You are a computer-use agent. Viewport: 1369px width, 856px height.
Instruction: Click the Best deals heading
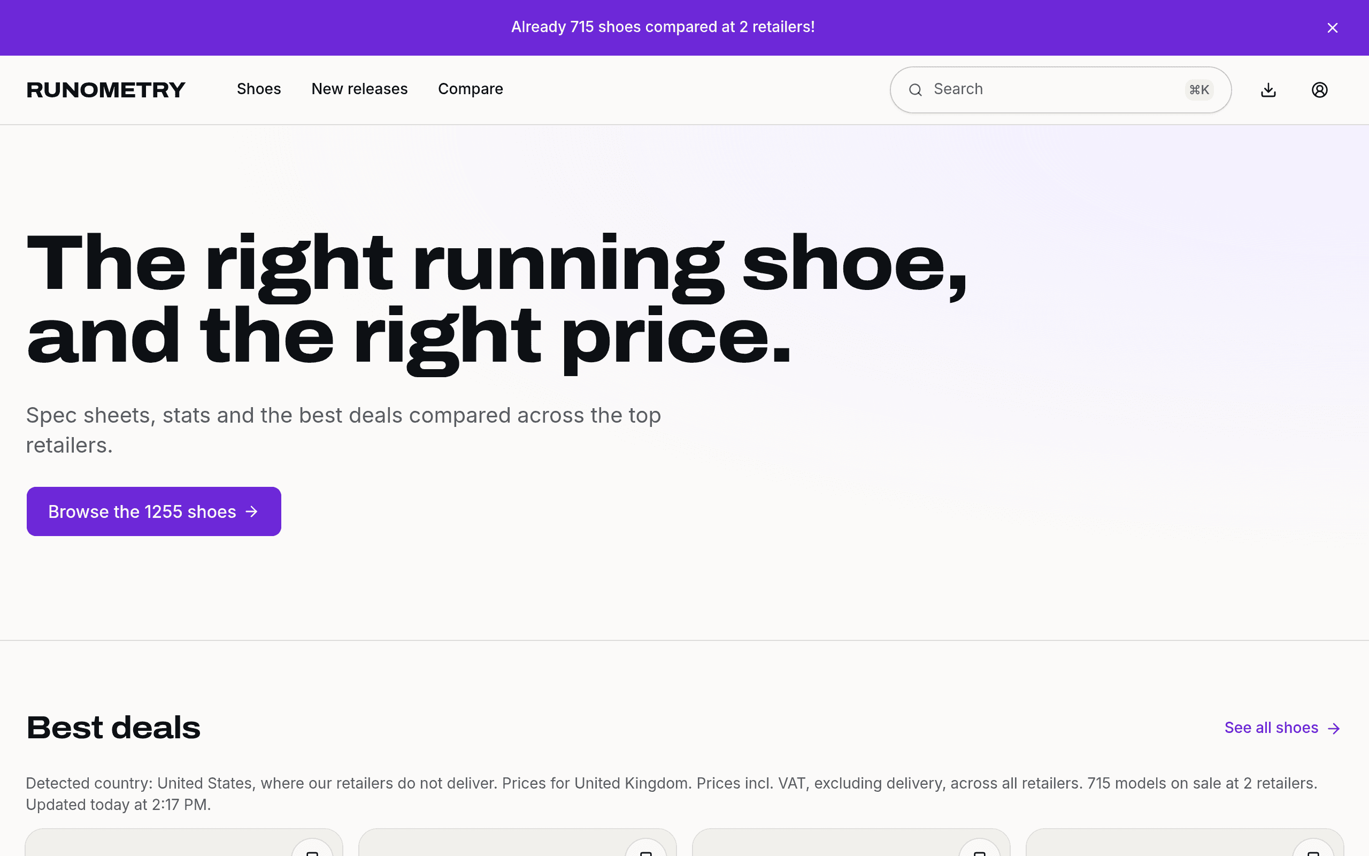113,728
